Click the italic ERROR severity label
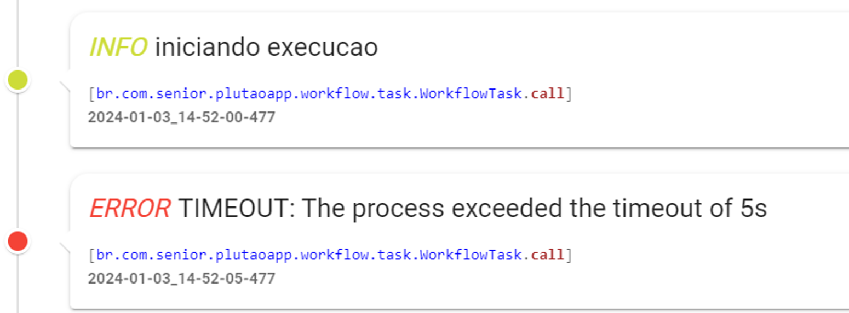849x313 pixels. pos(129,209)
